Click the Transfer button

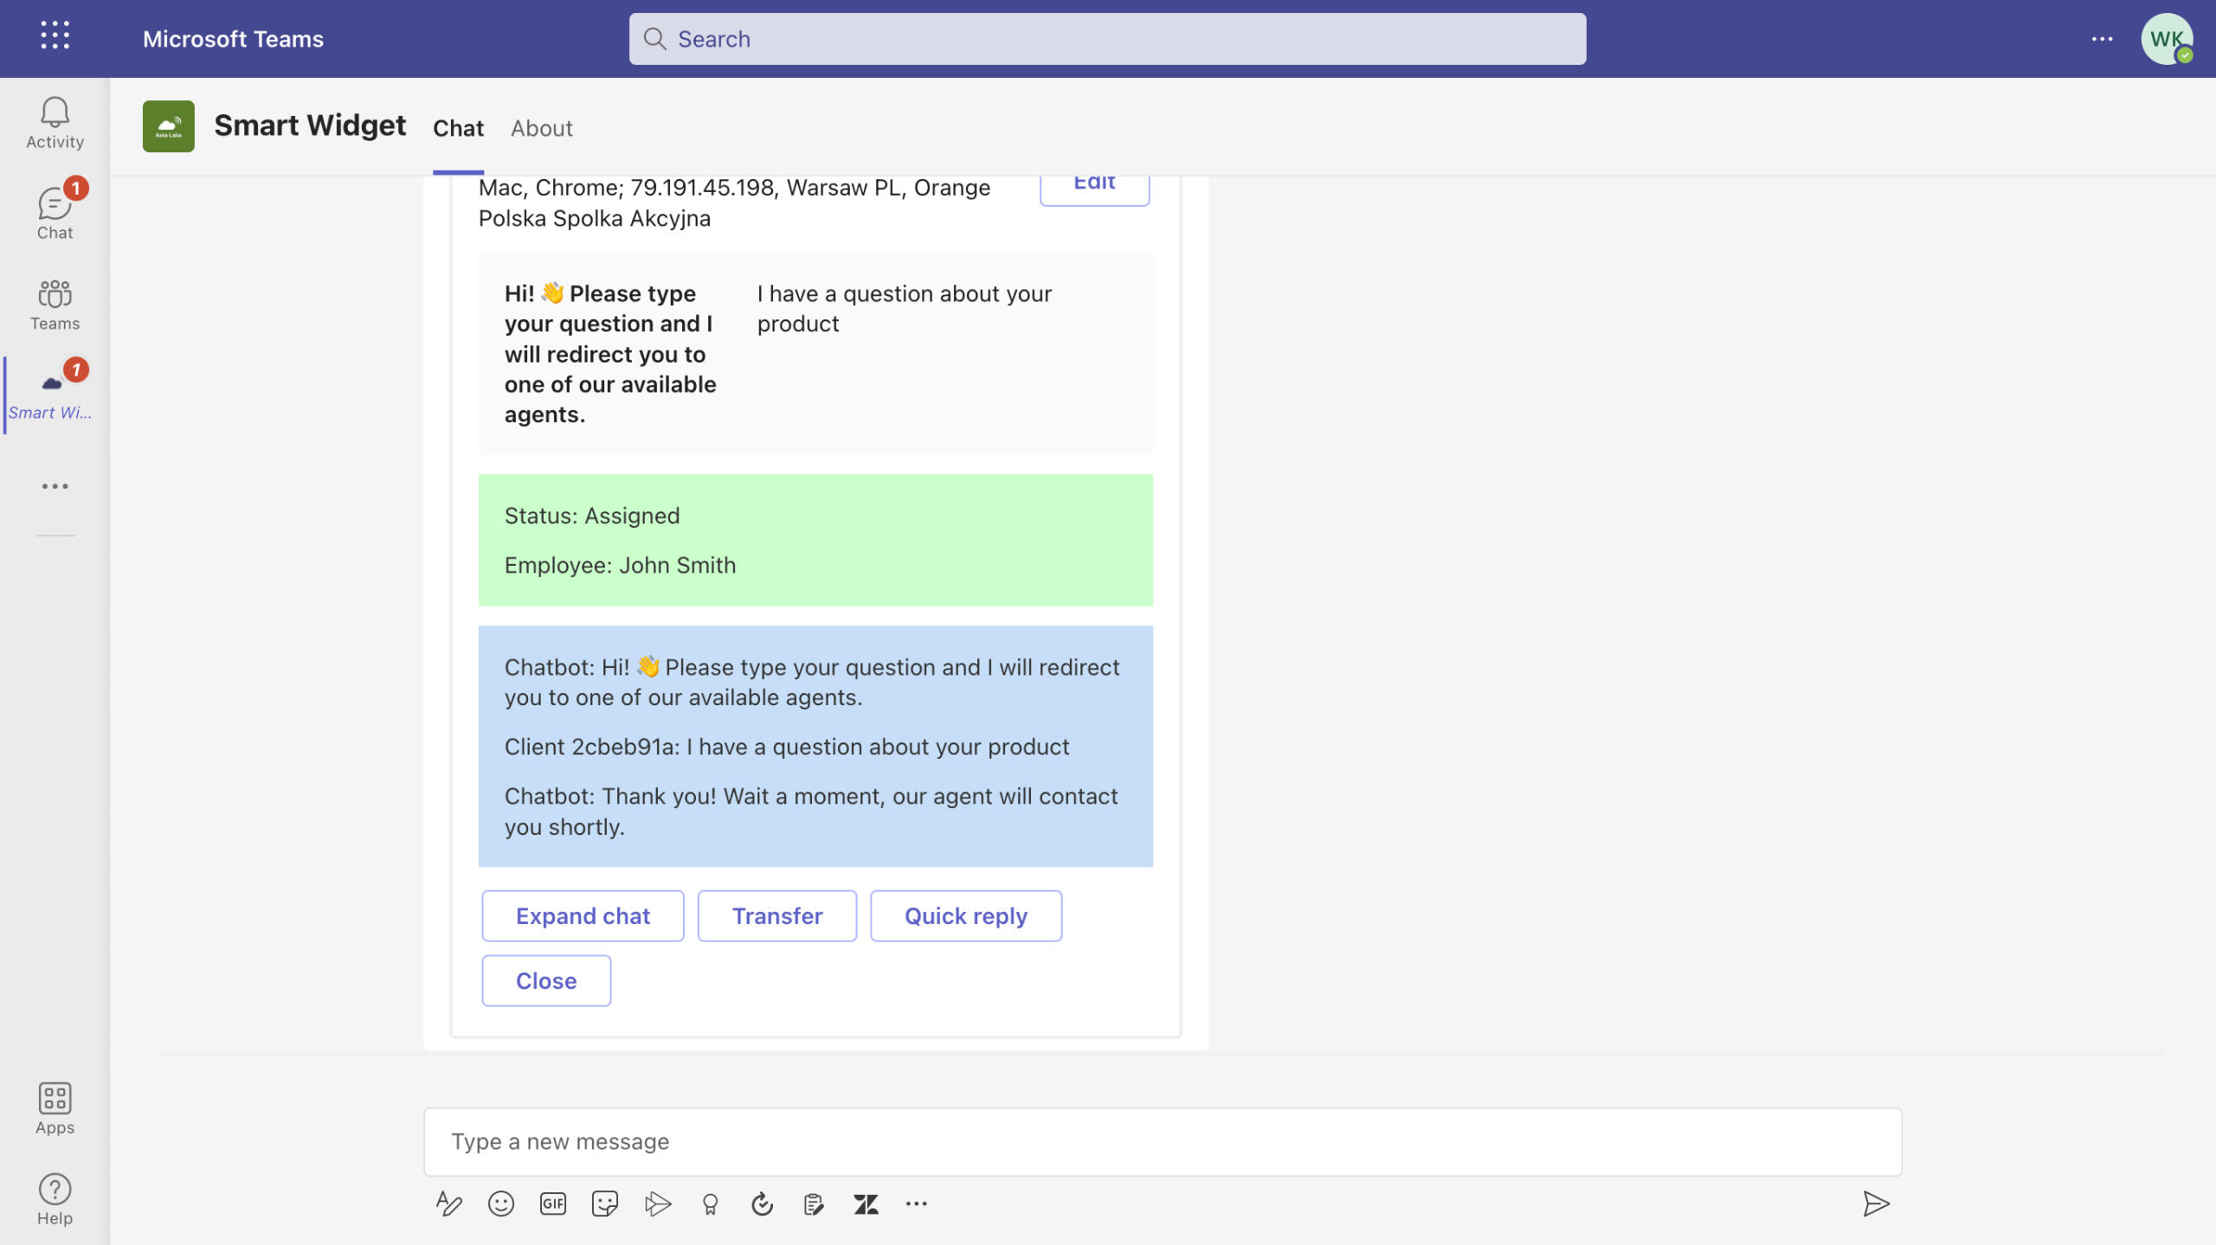(x=777, y=915)
